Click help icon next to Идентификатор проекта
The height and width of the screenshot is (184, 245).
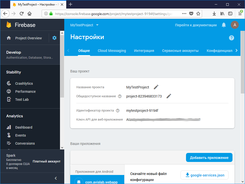pyautogui.click(x=118, y=111)
